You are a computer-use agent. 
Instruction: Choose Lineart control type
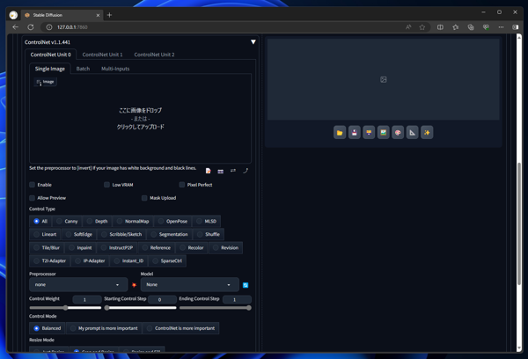[x=45, y=234]
